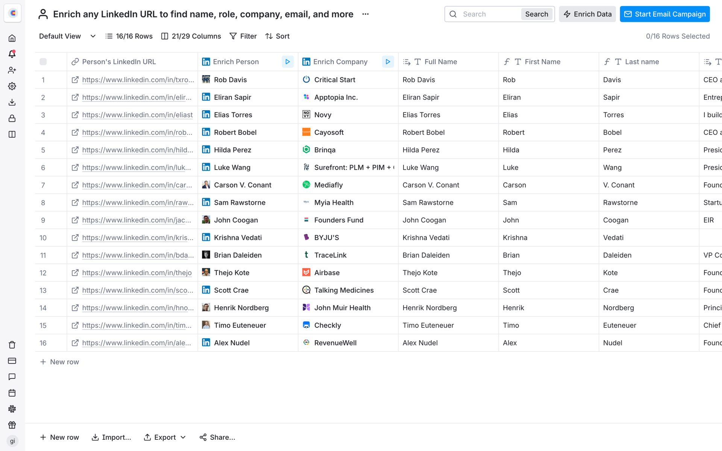Open external link icon in row 16

(75, 343)
